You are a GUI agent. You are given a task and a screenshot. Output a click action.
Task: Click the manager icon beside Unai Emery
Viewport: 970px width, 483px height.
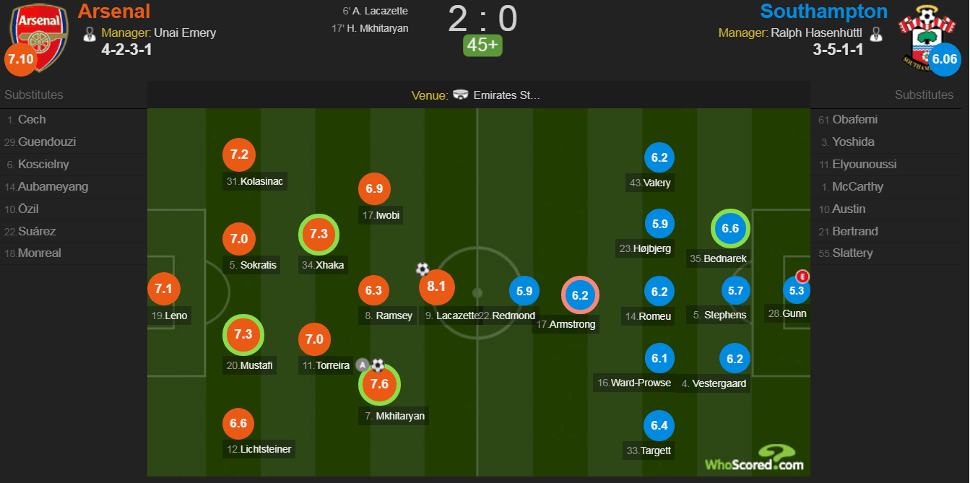pyautogui.click(x=90, y=33)
